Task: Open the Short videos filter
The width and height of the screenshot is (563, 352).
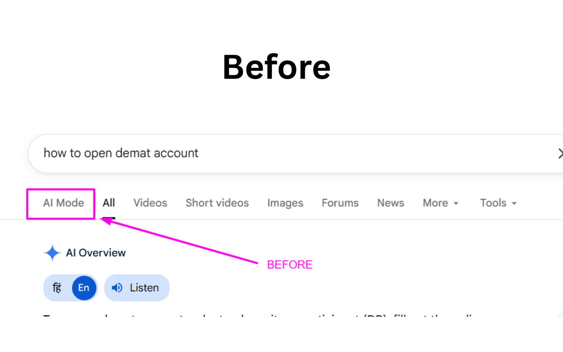Action: click(x=217, y=203)
